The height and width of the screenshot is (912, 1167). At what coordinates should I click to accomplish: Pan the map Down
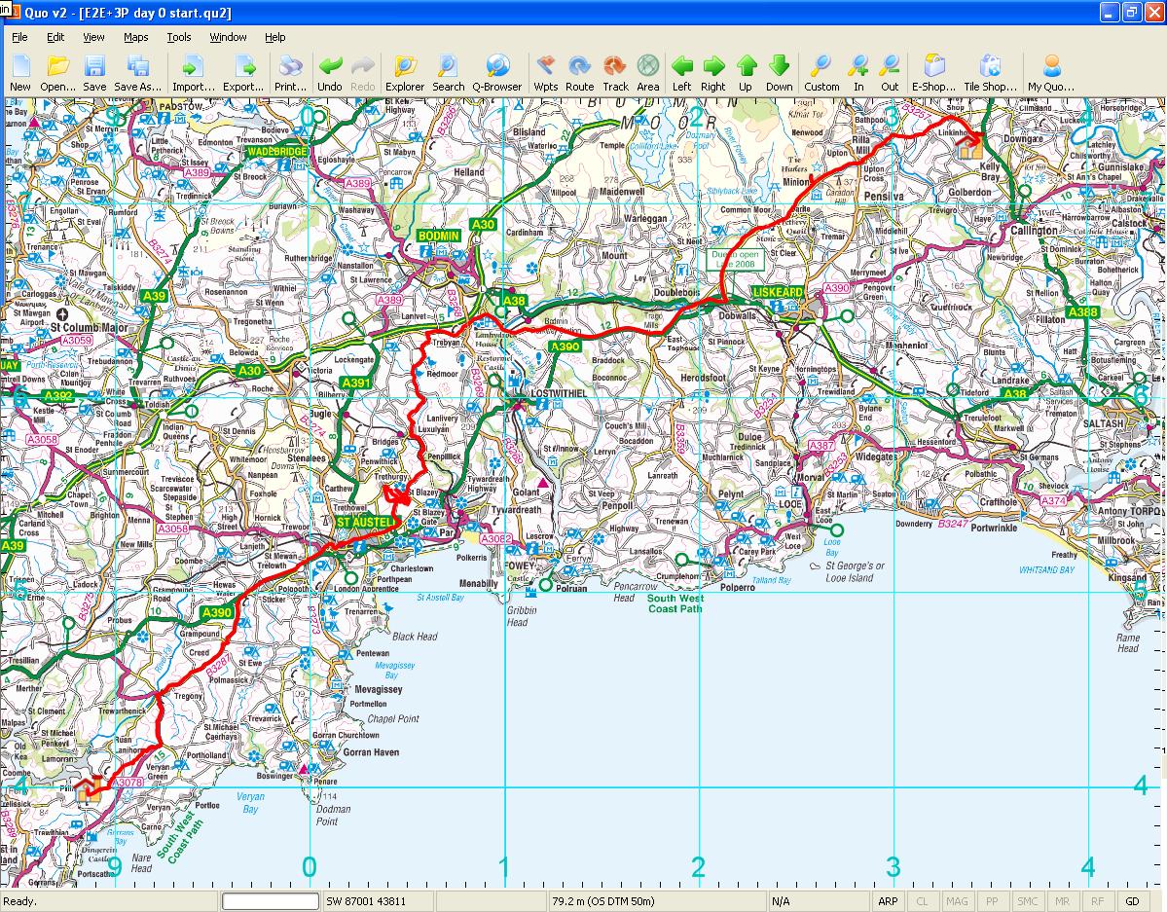click(x=780, y=73)
